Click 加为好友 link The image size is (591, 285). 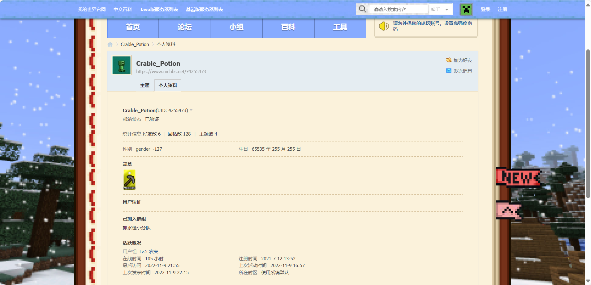(463, 61)
